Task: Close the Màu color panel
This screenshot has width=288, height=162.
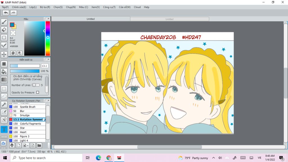Action: 48,19
